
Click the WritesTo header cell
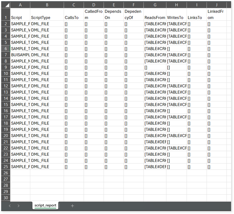(176, 17)
